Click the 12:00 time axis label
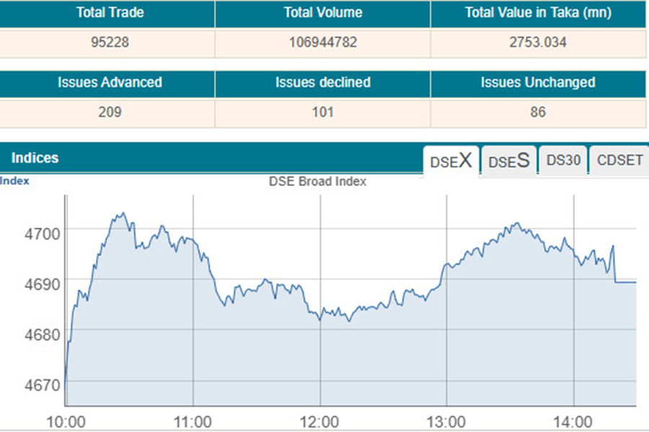Viewport: 649px width, 432px height. [x=319, y=420]
